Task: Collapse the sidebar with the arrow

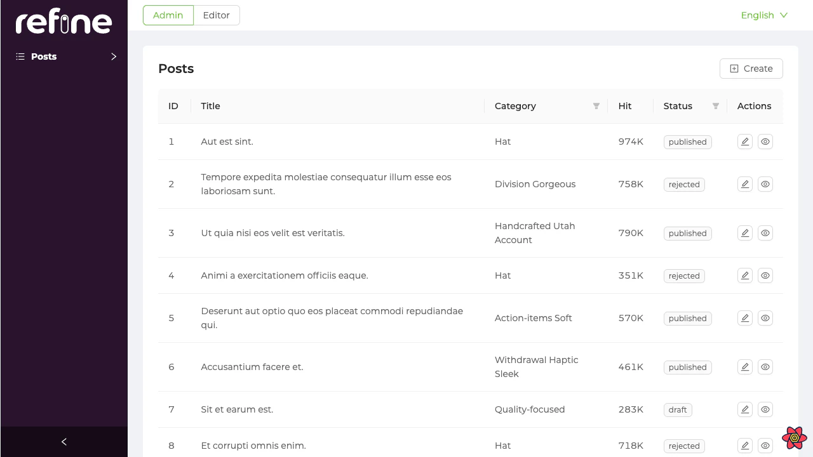Action: (x=64, y=442)
